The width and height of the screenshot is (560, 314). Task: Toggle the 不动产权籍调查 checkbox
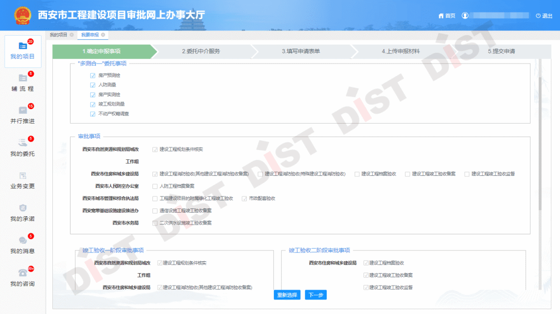click(93, 114)
